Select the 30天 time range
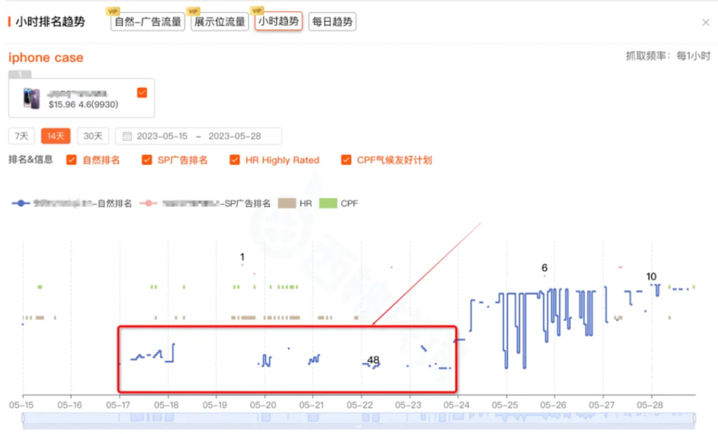Viewport: 718px width, 434px height. tap(92, 136)
